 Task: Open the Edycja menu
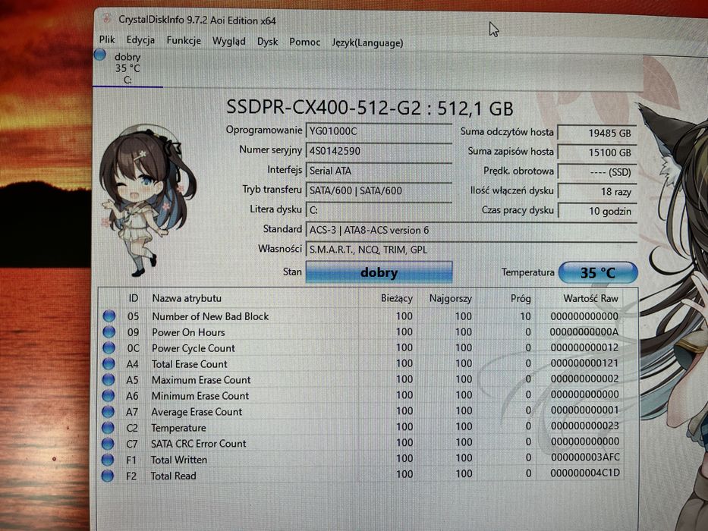pos(140,40)
